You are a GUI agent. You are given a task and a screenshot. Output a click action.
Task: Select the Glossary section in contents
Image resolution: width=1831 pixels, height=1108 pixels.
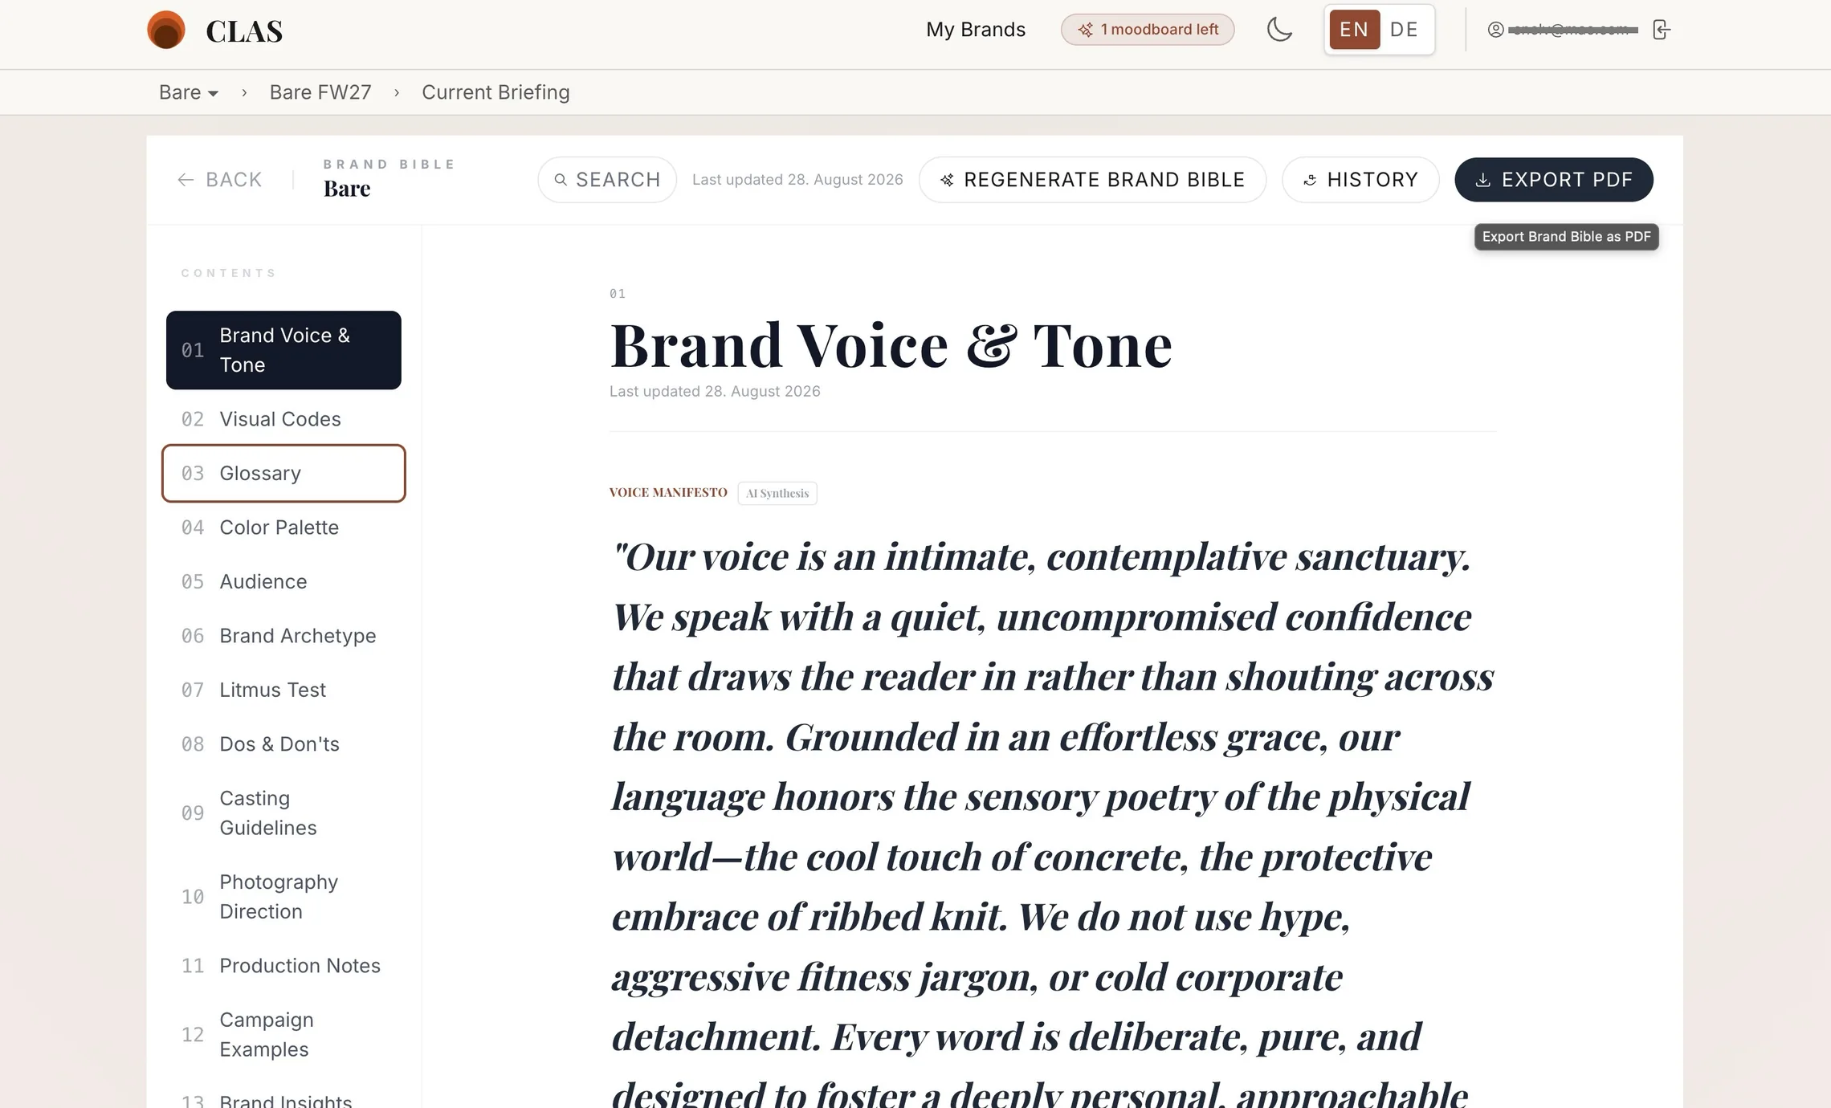coord(283,473)
